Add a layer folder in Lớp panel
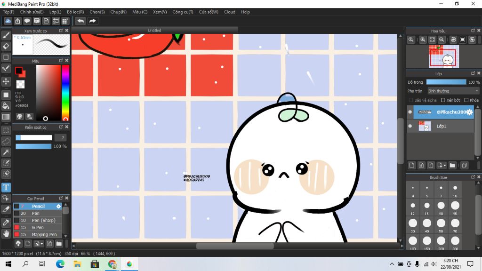 452,165
